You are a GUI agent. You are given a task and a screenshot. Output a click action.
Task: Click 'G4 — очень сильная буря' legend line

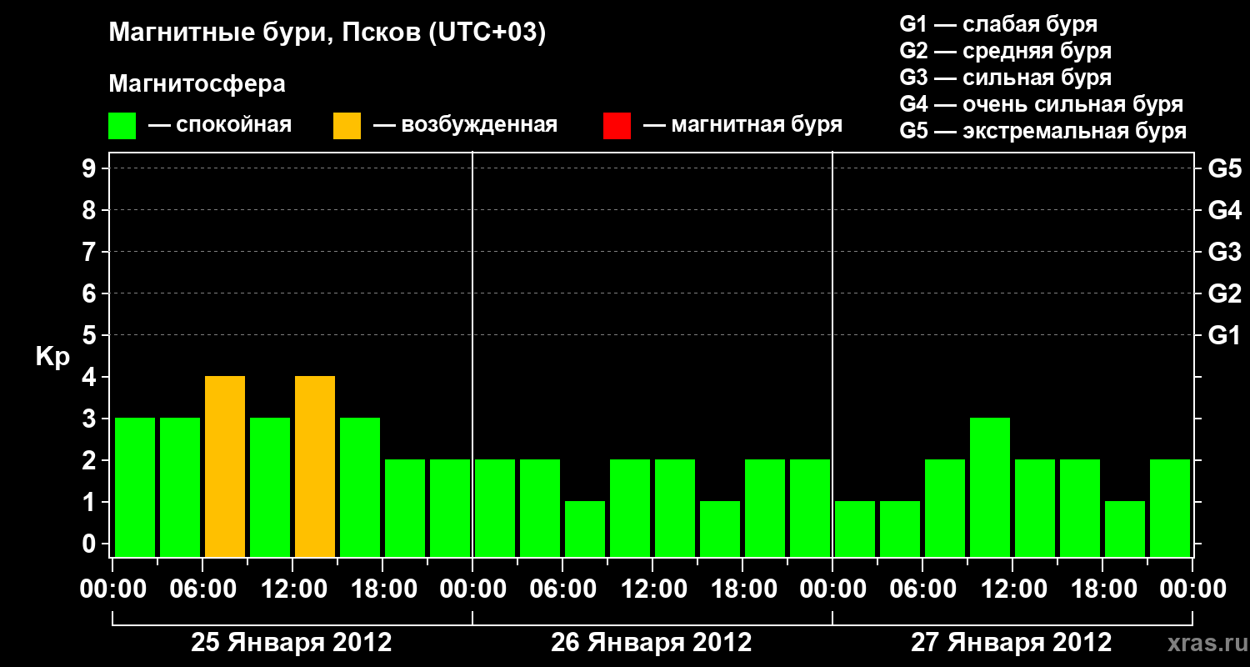[1041, 104]
